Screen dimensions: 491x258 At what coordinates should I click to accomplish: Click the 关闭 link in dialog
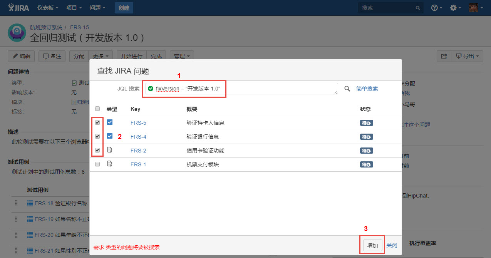(392, 245)
